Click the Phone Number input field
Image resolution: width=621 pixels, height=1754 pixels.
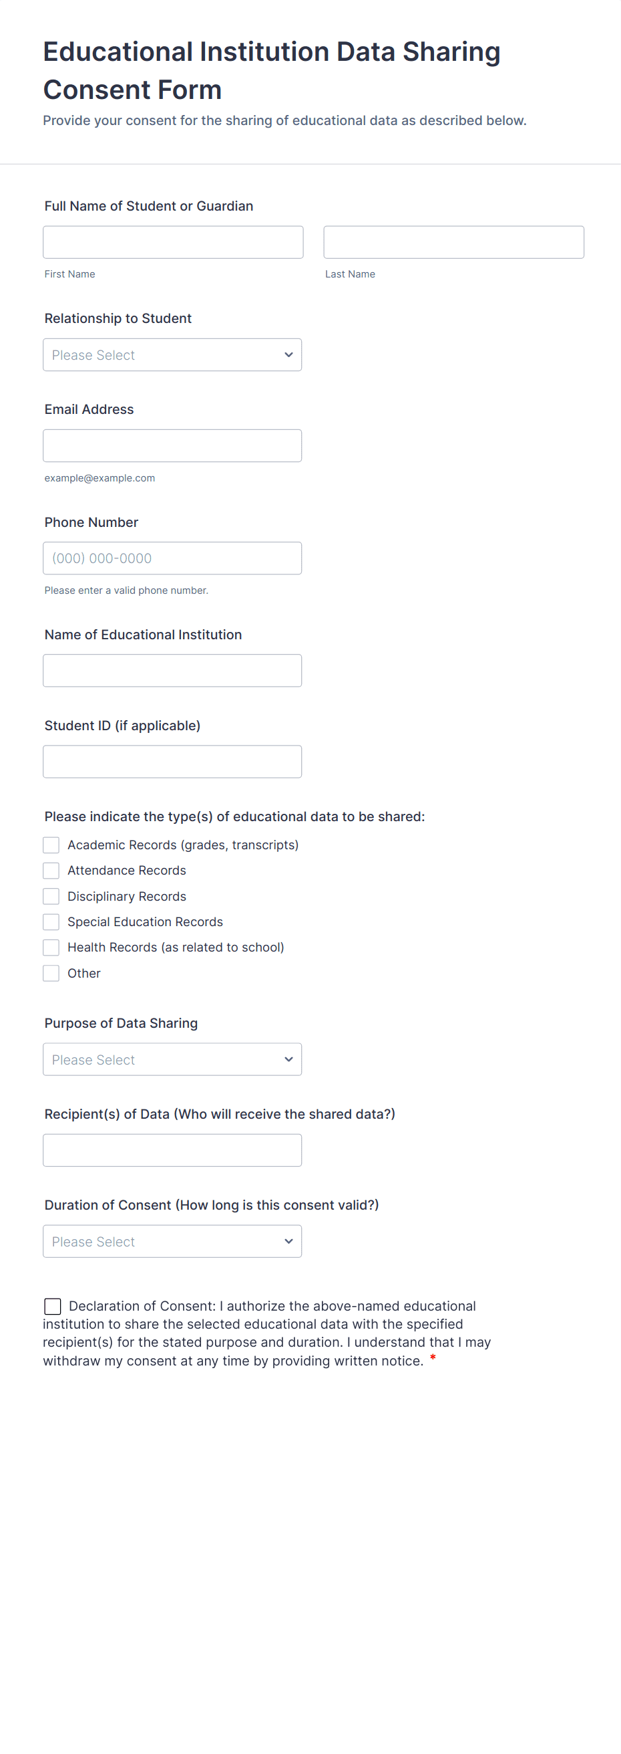[172, 558]
